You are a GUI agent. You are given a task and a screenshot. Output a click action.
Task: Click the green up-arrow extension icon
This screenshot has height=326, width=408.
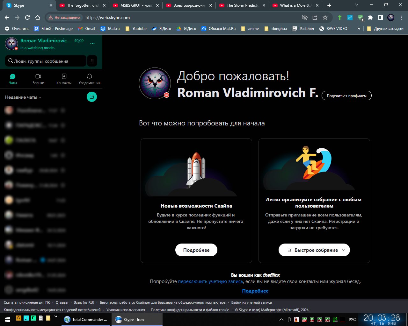coord(340,18)
